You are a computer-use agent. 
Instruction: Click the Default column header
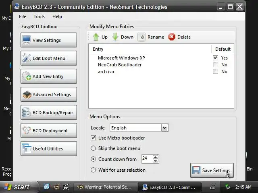(223, 49)
